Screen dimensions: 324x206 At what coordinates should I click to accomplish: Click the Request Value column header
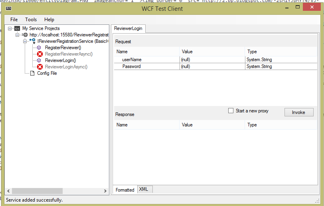(x=212, y=52)
